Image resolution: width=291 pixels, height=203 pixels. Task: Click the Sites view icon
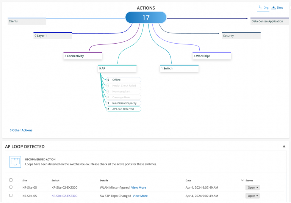click(274, 7)
